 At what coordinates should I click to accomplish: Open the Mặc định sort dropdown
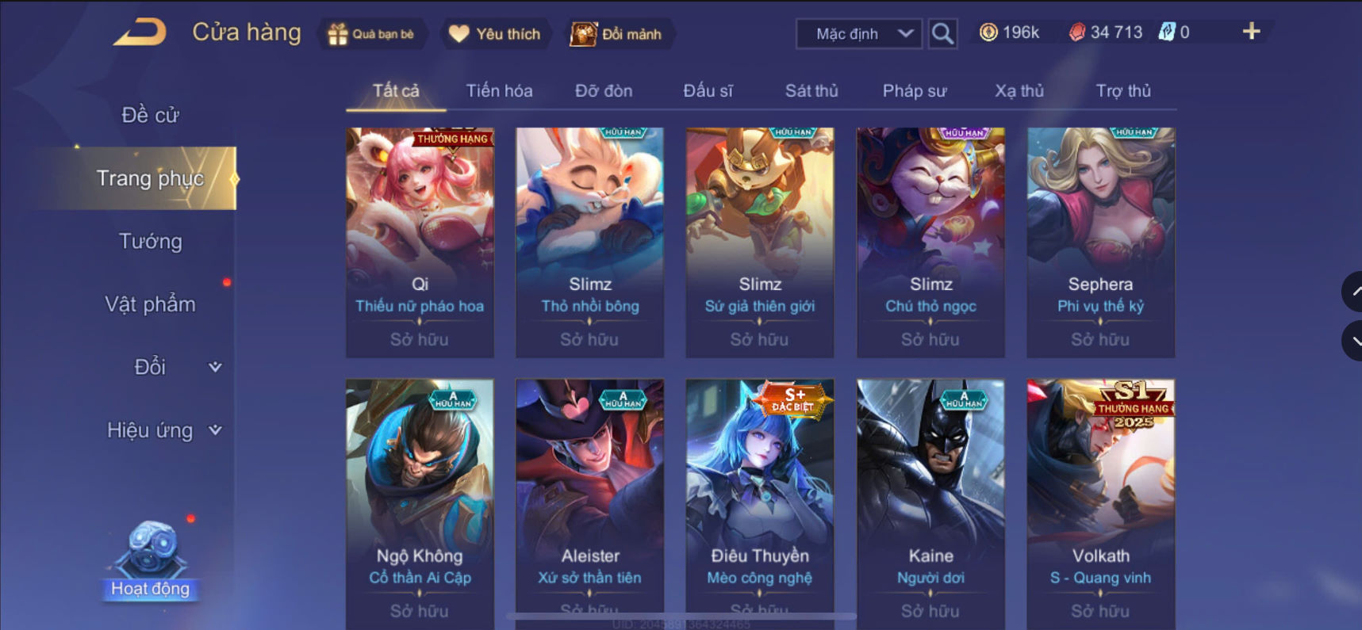859,33
